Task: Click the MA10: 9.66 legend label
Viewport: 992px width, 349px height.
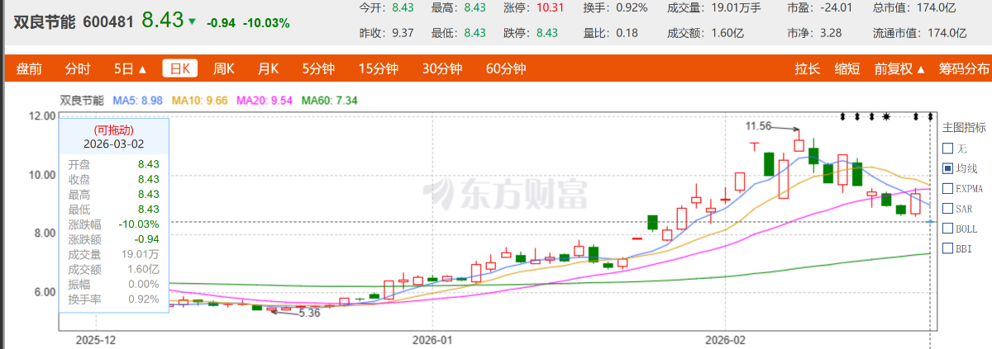Action: coord(199,101)
